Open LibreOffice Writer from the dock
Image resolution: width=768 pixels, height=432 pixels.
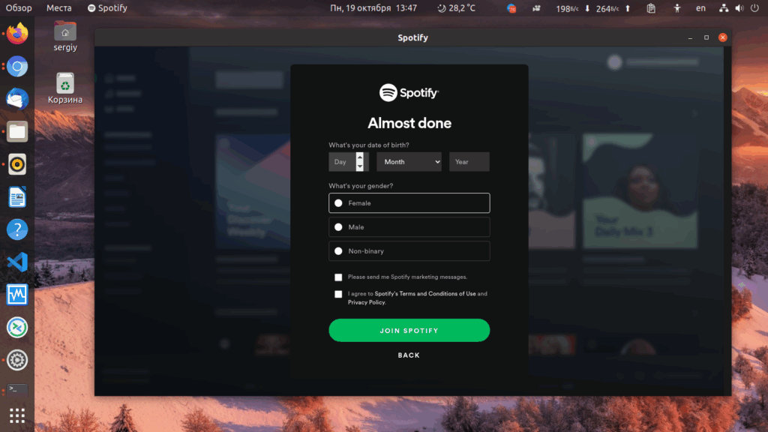(17, 197)
